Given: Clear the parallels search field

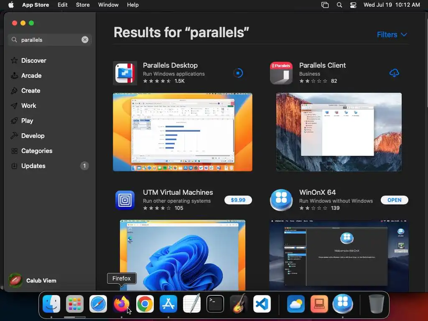Looking at the screenshot, I should pos(85,40).
